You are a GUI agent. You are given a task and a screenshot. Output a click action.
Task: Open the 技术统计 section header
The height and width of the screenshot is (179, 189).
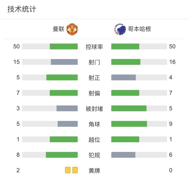point(22,9)
